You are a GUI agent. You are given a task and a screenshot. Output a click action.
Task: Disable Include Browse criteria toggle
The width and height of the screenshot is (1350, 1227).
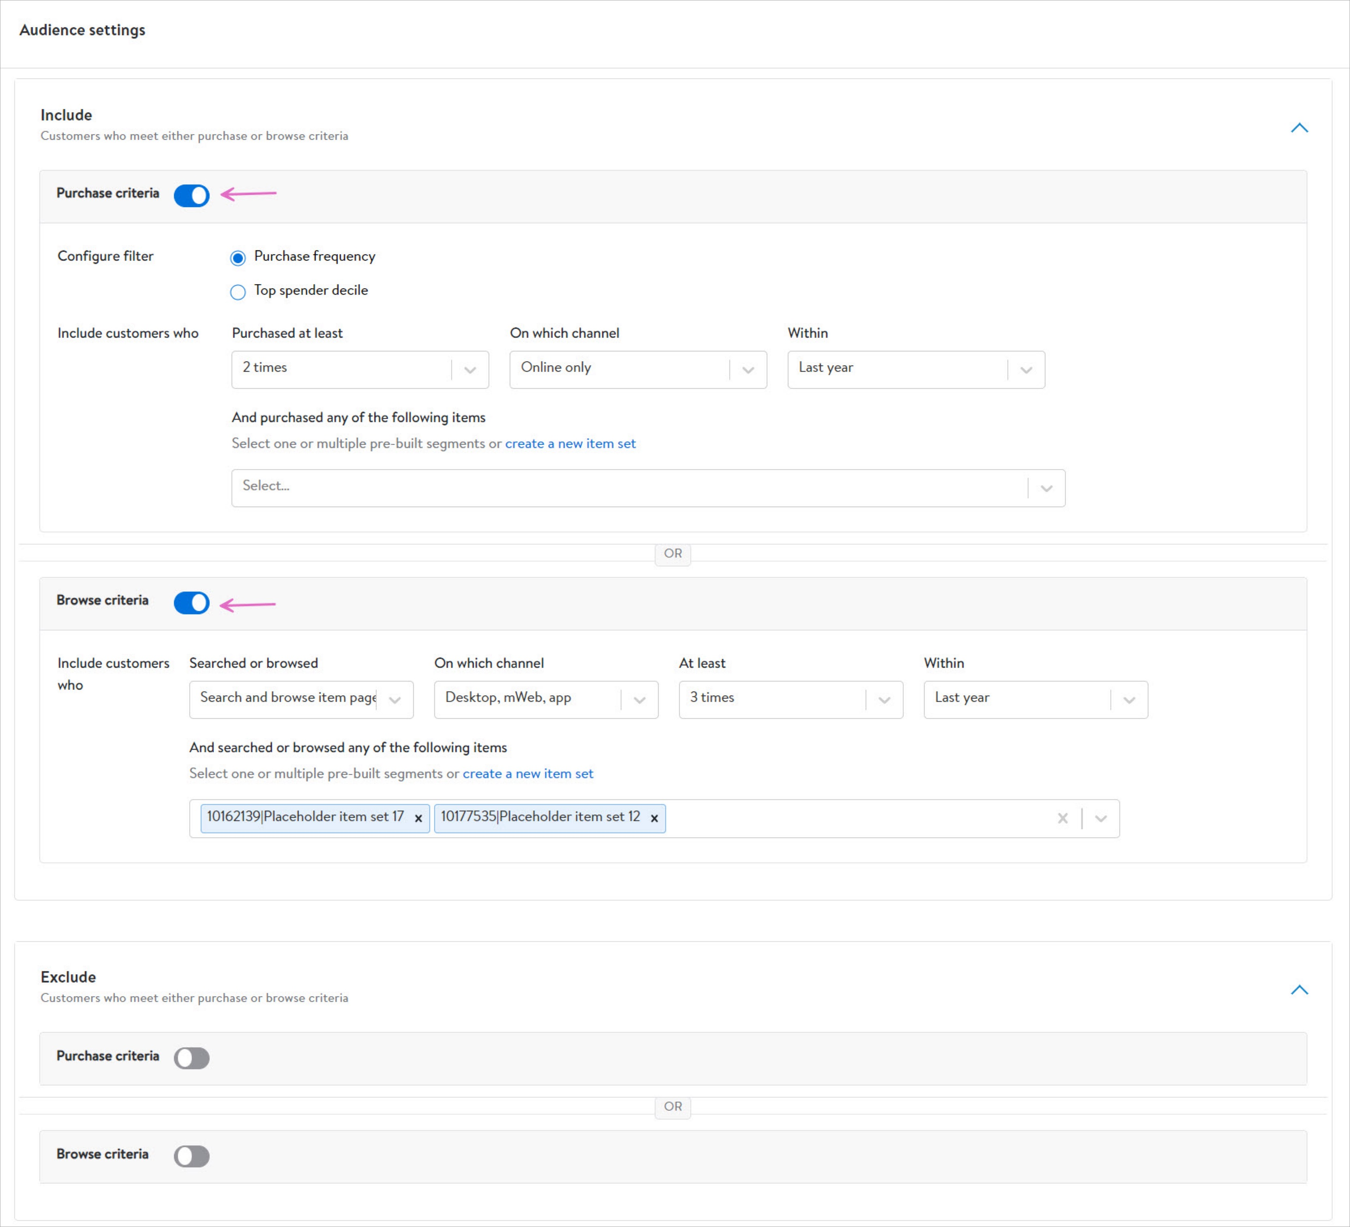[191, 603]
